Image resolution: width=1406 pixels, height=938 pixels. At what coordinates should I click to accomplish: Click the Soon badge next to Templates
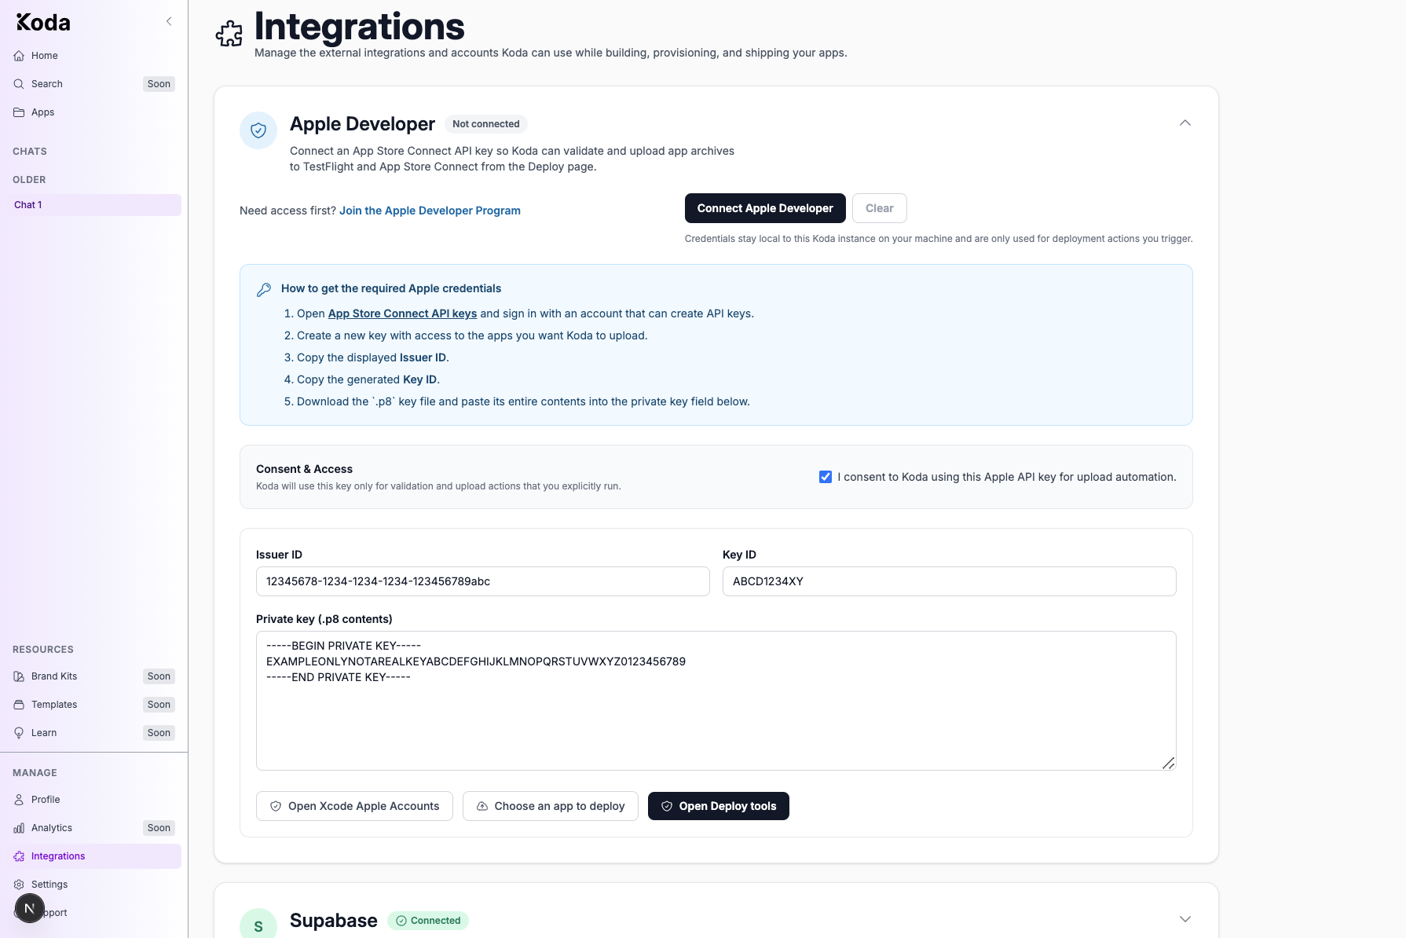pyautogui.click(x=159, y=705)
